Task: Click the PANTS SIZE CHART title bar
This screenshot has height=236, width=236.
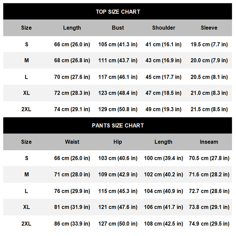Action: click(118, 125)
